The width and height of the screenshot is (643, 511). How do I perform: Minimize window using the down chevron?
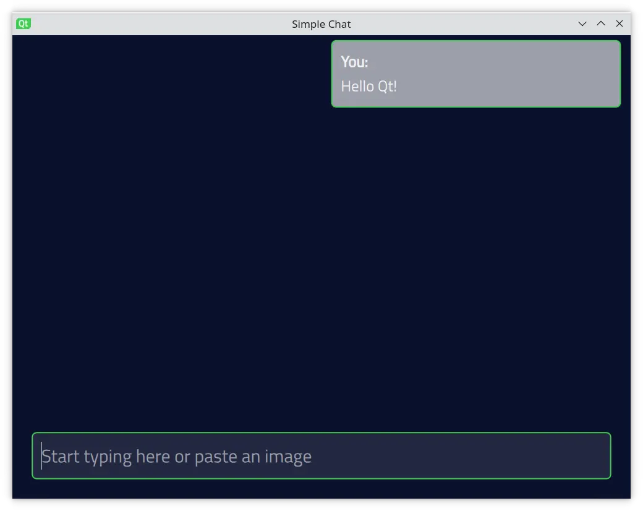pos(582,24)
